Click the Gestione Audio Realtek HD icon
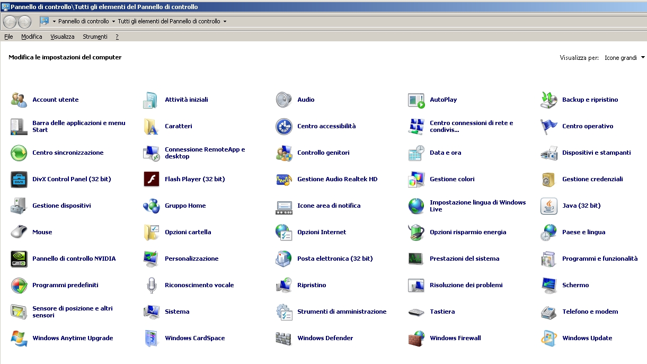The width and height of the screenshot is (647, 364). click(283, 179)
